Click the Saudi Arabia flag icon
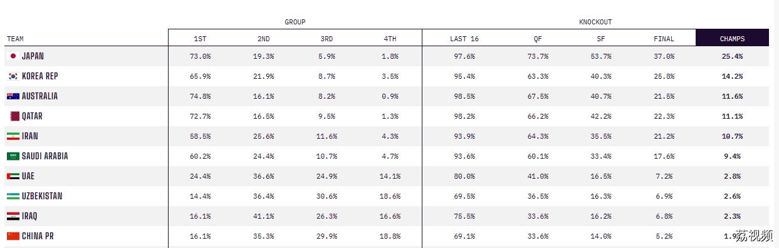 [13, 156]
